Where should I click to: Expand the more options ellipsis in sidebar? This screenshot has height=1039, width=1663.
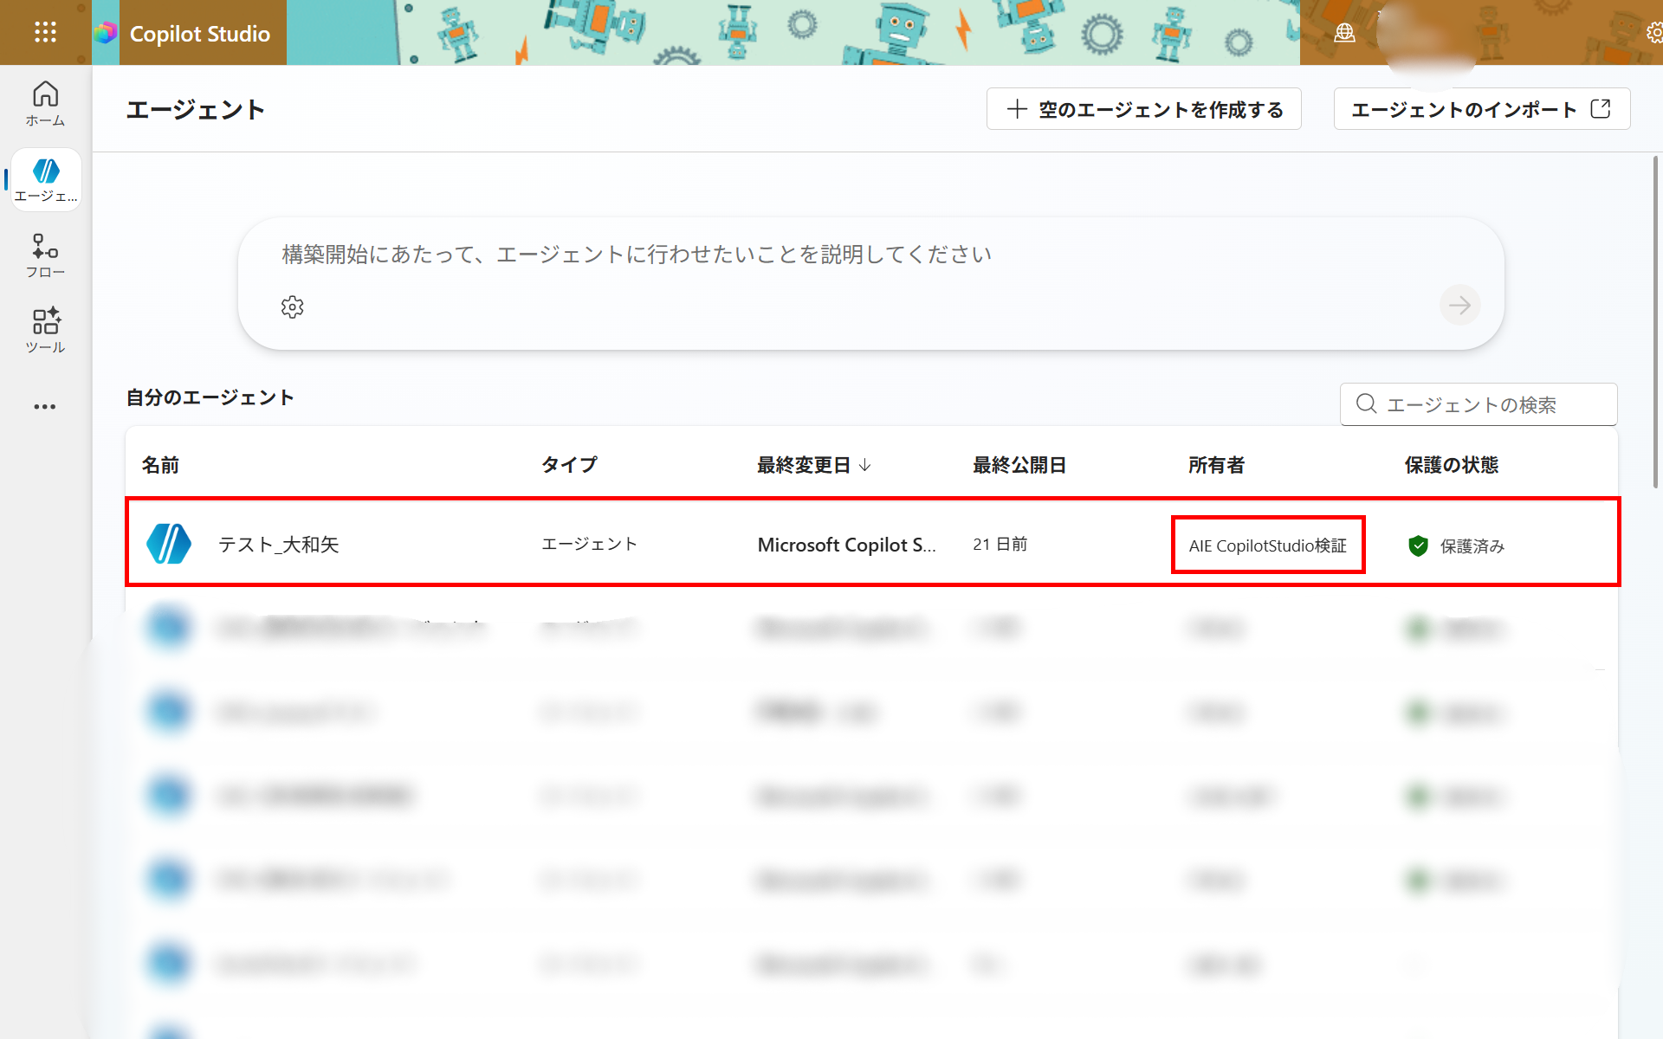[45, 406]
